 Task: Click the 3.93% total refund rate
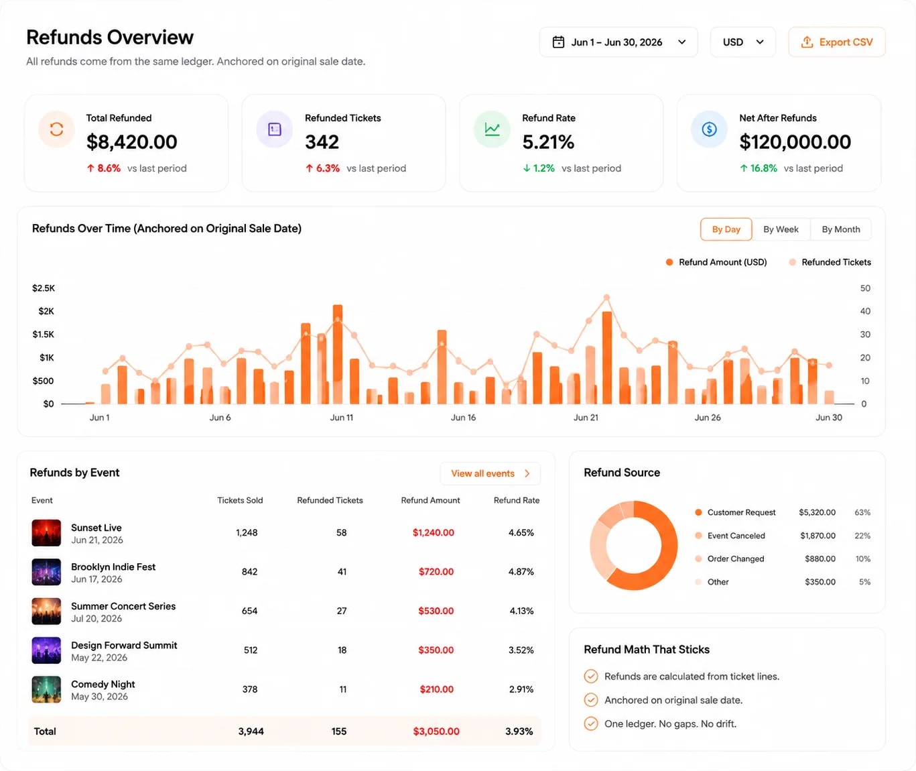(519, 731)
